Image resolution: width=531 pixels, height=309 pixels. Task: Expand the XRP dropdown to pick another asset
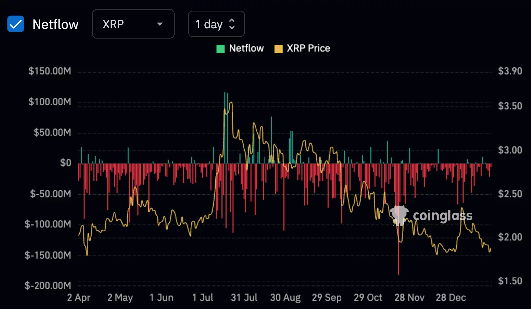pyautogui.click(x=133, y=24)
